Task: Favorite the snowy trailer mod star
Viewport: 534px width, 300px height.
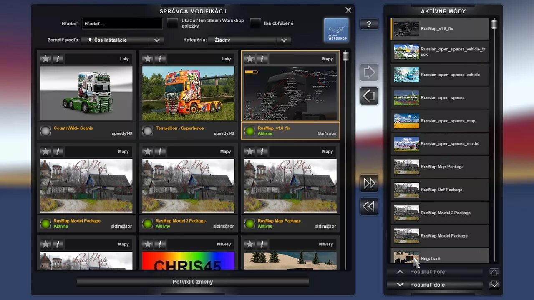Action: point(250,244)
